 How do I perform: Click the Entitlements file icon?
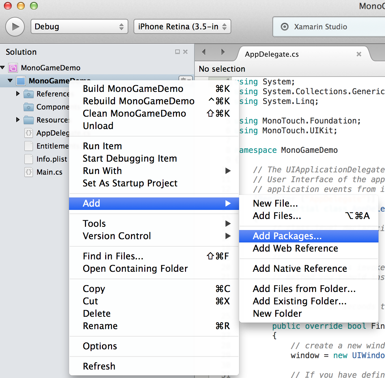tap(29, 146)
